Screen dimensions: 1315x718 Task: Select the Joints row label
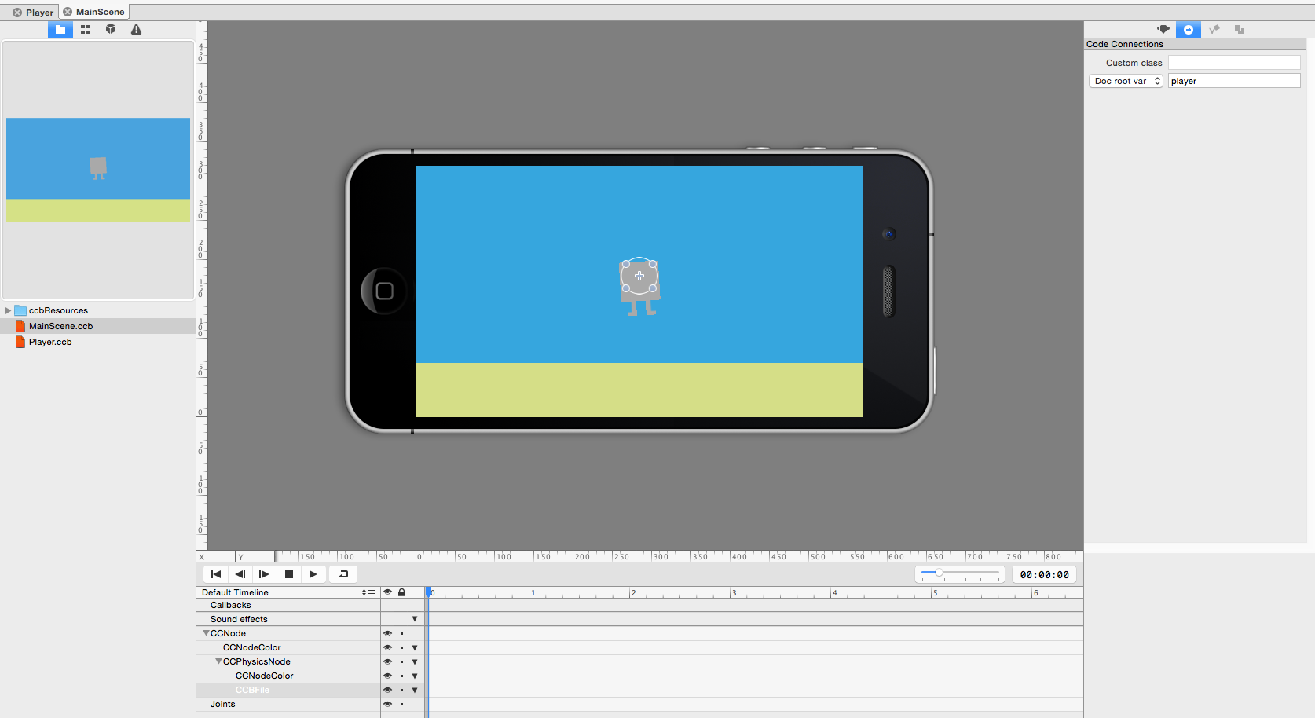pyautogui.click(x=223, y=704)
